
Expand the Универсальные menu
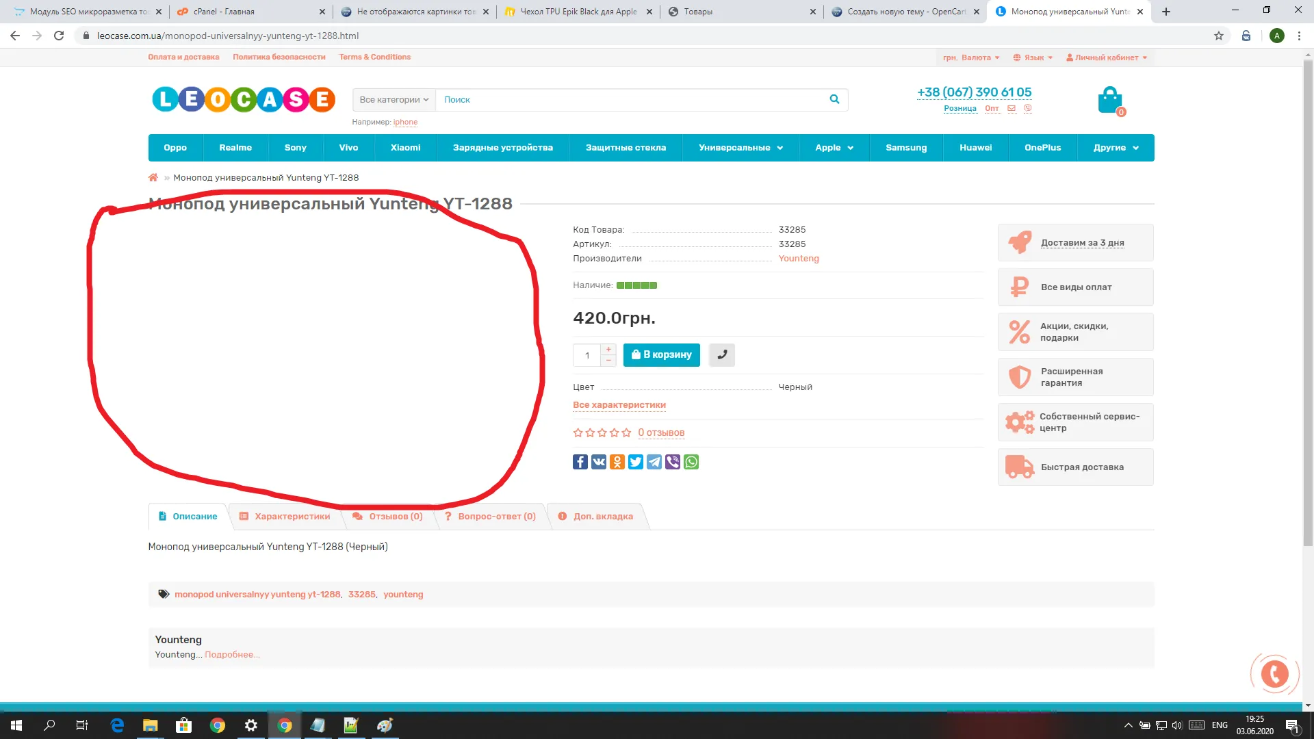740,148
